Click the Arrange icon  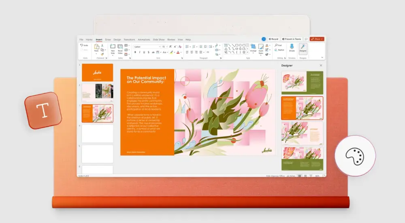pos(254,47)
